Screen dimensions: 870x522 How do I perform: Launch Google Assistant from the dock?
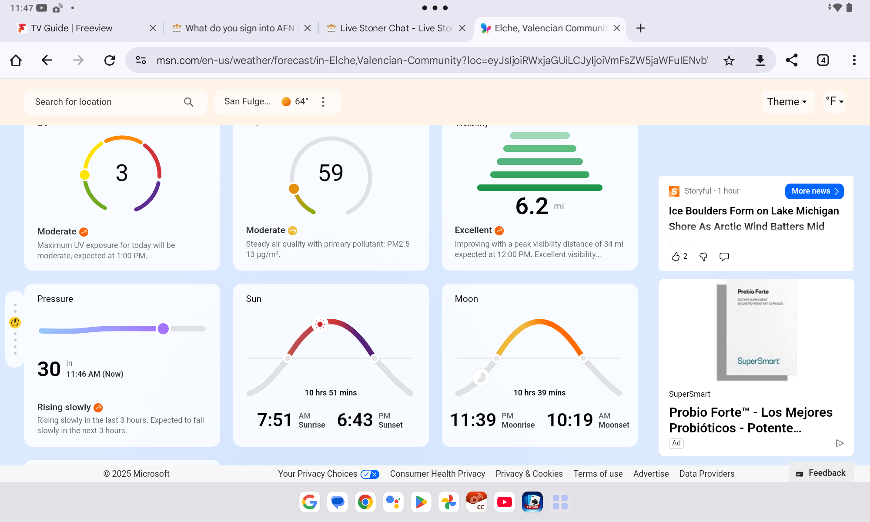click(393, 502)
